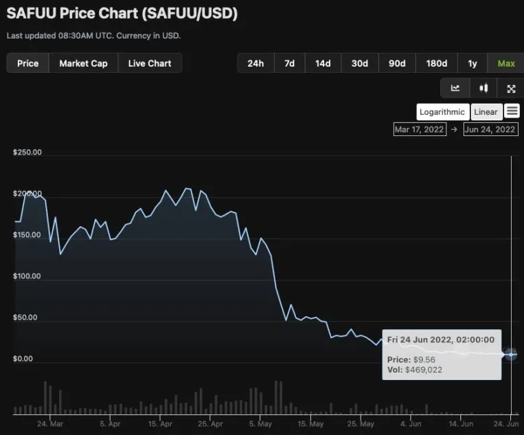Switch to candlestick chart view icon
This screenshot has width=524, height=435.
[483, 88]
